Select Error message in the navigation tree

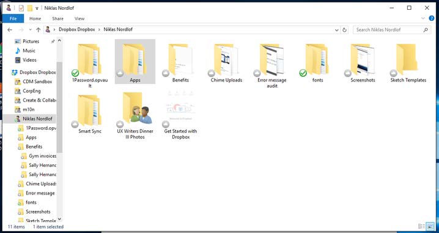pyautogui.click(x=40, y=193)
